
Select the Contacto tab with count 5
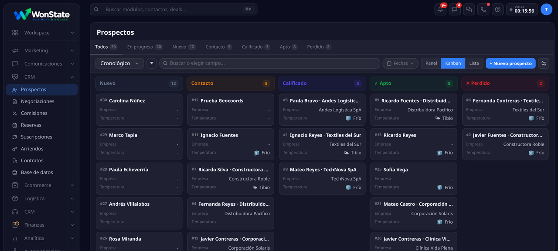pyautogui.click(x=219, y=47)
